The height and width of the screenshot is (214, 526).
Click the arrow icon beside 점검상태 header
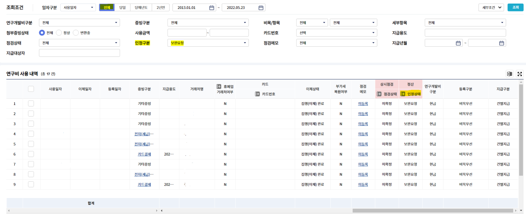[379, 94]
